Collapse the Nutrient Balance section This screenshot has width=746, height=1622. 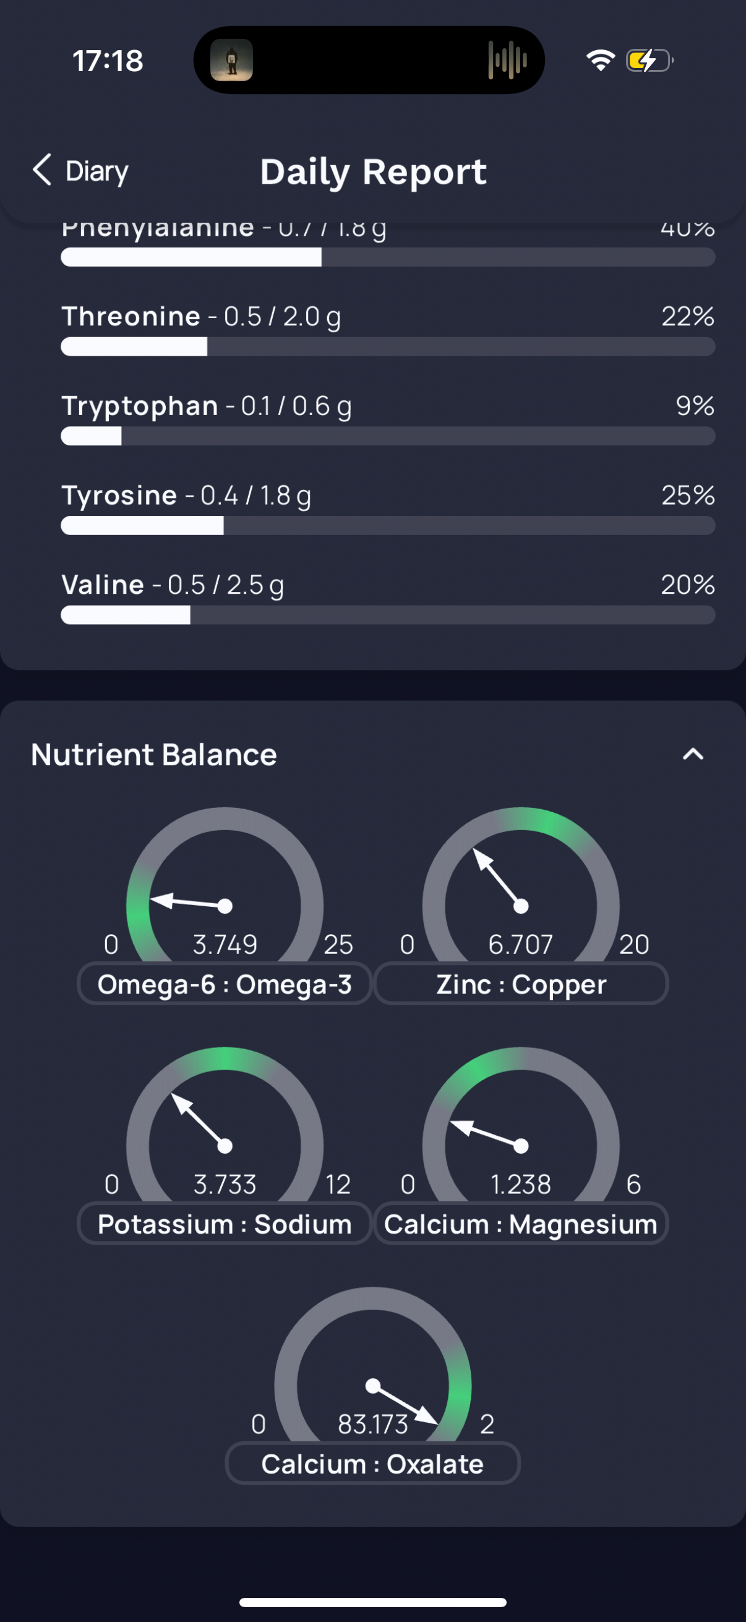point(693,754)
